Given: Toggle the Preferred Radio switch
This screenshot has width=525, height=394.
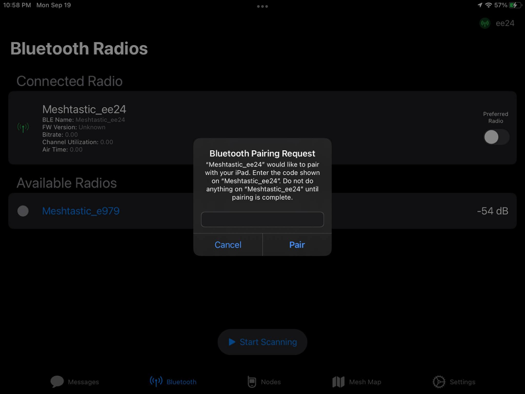Looking at the screenshot, I should pyautogui.click(x=496, y=137).
